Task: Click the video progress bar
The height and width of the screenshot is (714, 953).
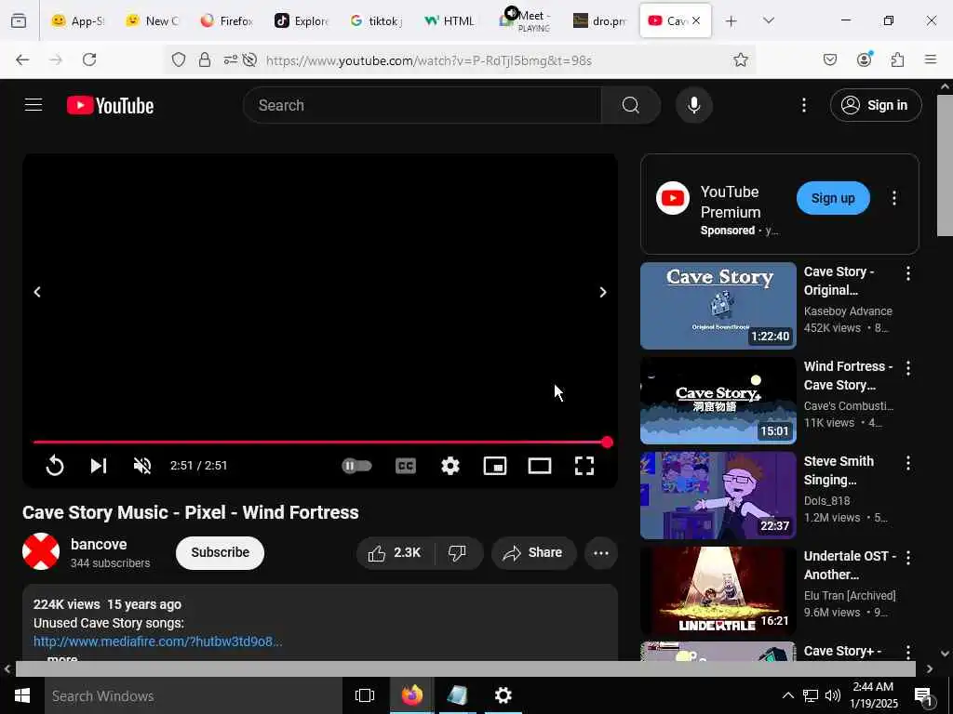Action: (320, 442)
